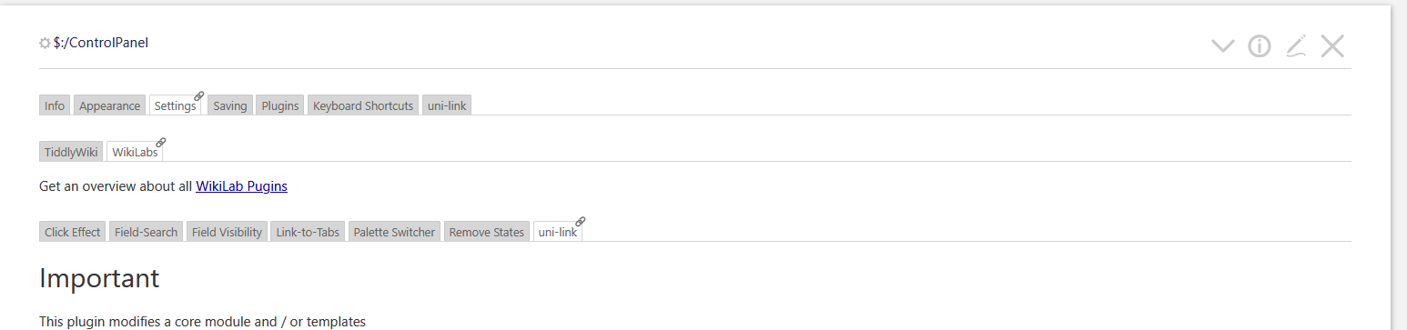Viewport: 1407px width, 330px height.
Task: Switch to the TiddlyWiki settings tab
Action: [71, 152]
